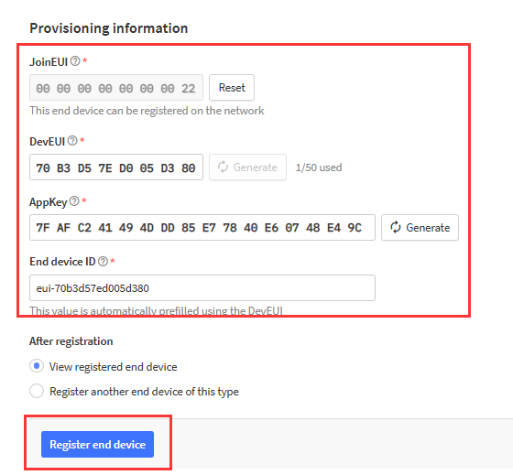Click the disabled DevEUI Generate button
513x475 pixels.
coord(247,167)
